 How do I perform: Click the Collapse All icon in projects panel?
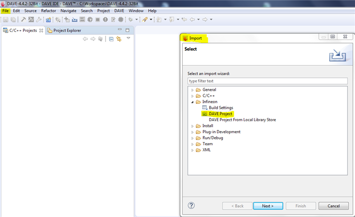[x=112, y=39]
